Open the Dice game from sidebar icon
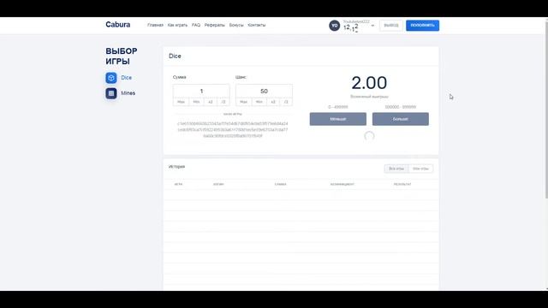This screenshot has width=548, height=308. 111,78
